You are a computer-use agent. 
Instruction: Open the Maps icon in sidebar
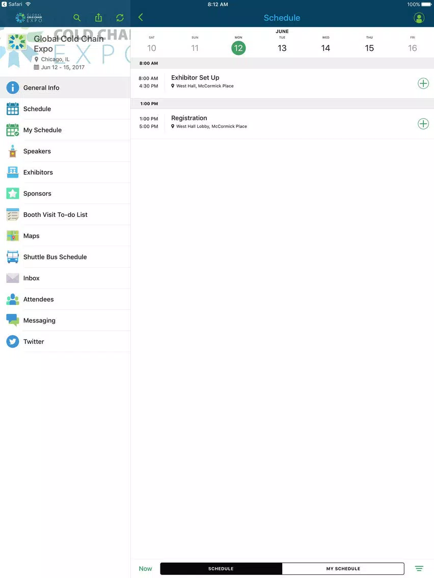pos(13,236)
